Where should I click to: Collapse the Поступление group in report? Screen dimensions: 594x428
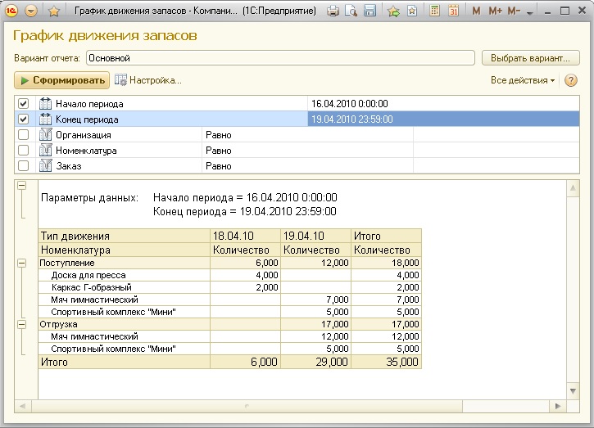[22, 263]
